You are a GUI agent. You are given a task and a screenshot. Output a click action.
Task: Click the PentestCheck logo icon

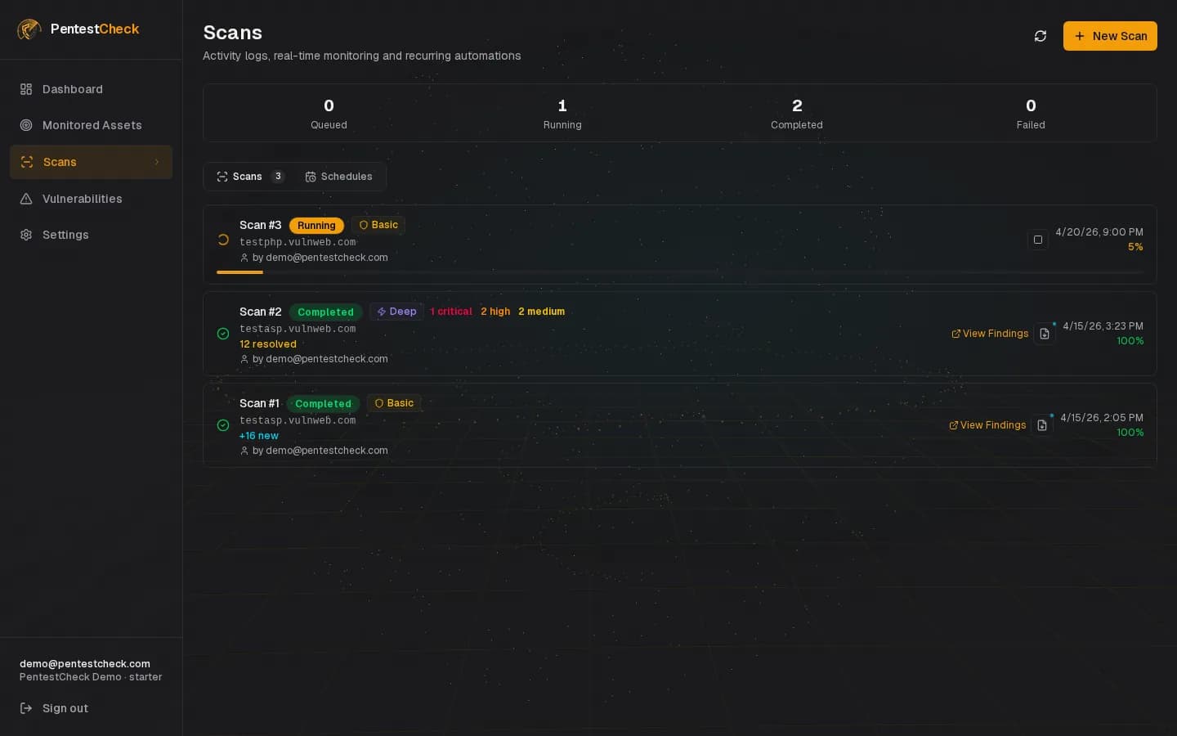(29, 29)
